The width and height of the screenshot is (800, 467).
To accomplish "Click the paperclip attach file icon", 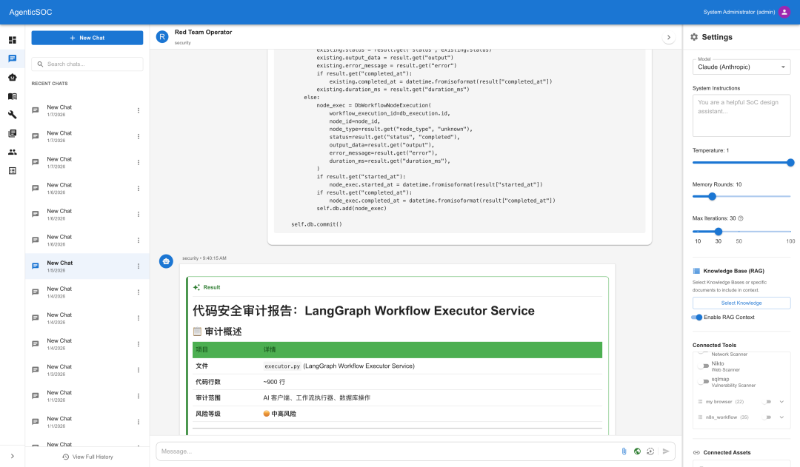I will coord(624,451).
